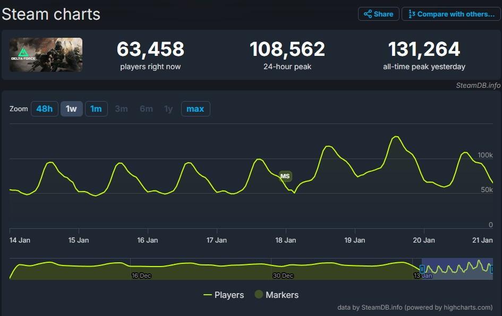Set chart zoom to max

195,109
